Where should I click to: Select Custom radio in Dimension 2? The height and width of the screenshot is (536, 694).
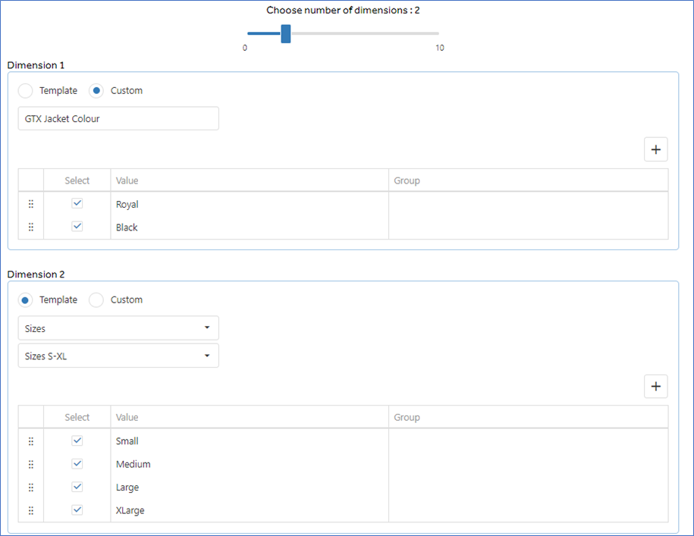[96, 300]
